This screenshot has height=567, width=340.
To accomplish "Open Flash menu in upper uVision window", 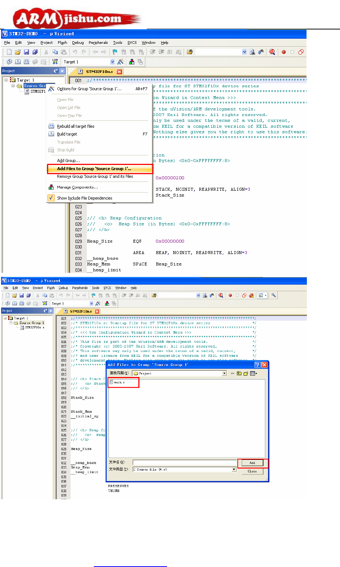I will pyautogui.click(x=63, y=43).
